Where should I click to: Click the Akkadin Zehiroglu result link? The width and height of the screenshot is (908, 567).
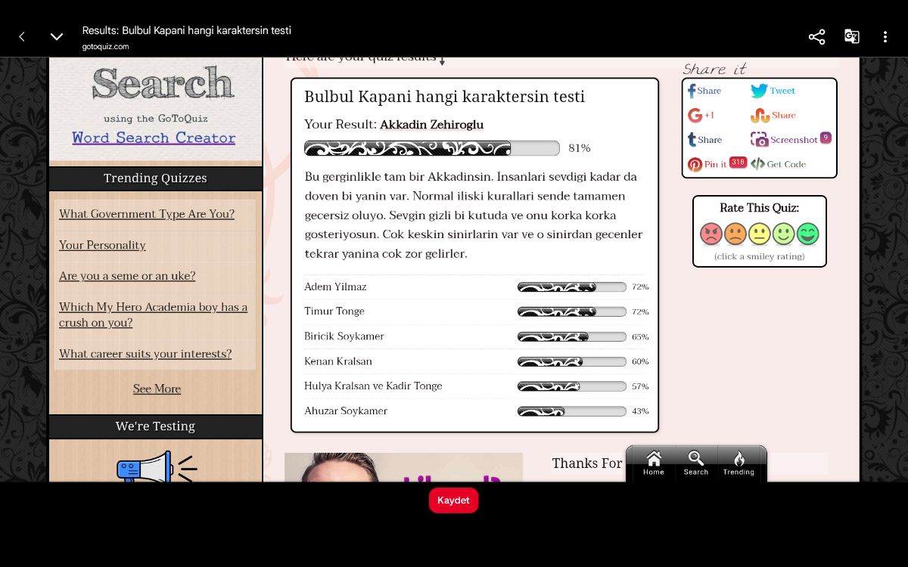431,125
